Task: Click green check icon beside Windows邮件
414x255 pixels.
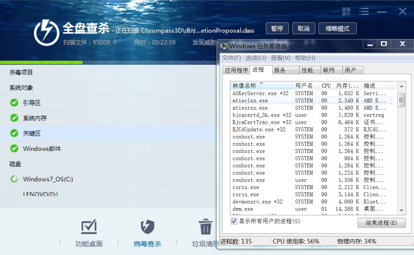Action: click(x=14, y=148)
